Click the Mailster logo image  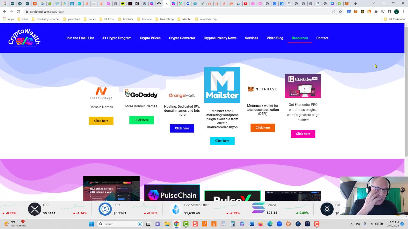pos(222,85)
